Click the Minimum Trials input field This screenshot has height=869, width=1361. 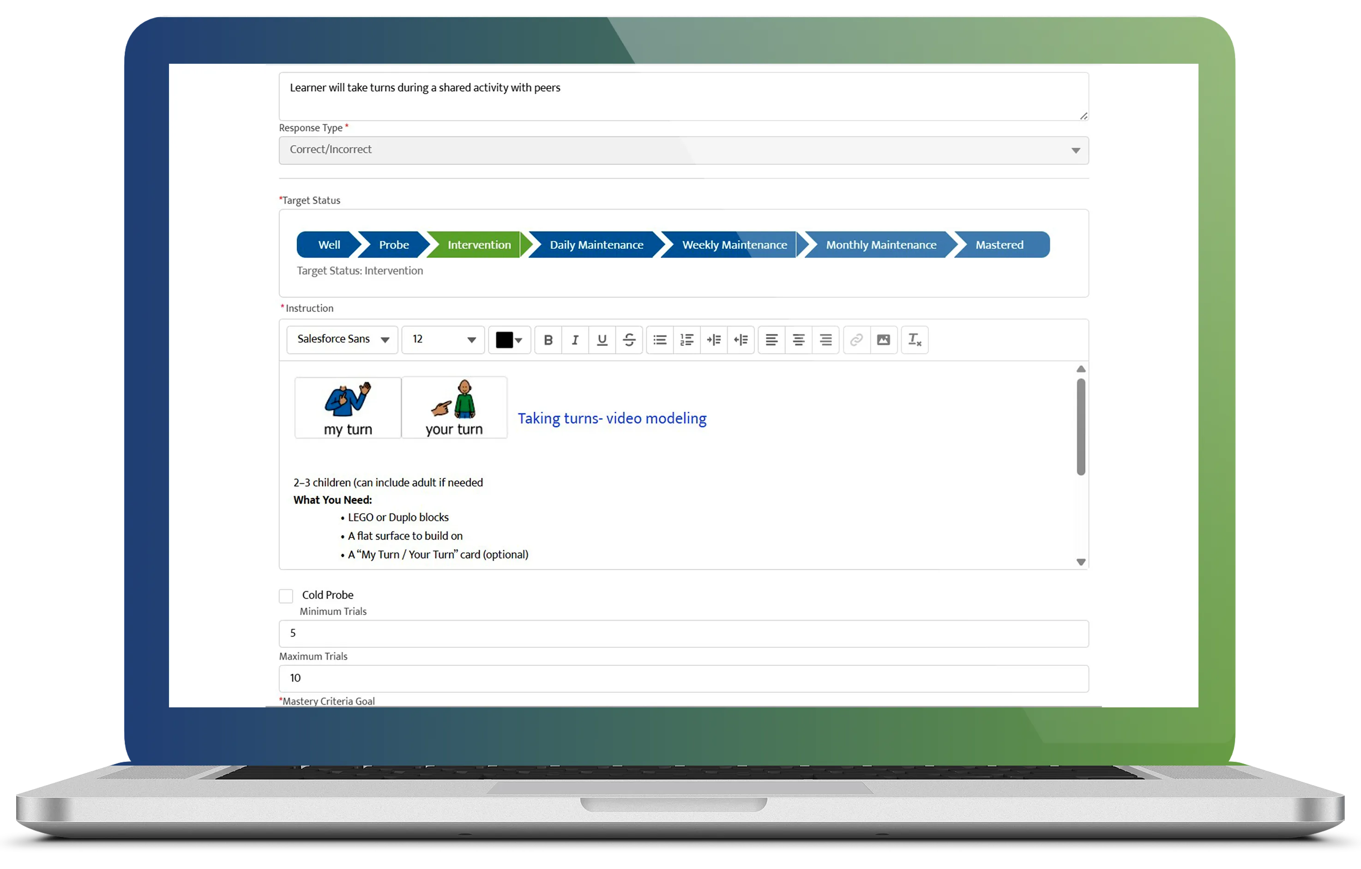point(683,633)
